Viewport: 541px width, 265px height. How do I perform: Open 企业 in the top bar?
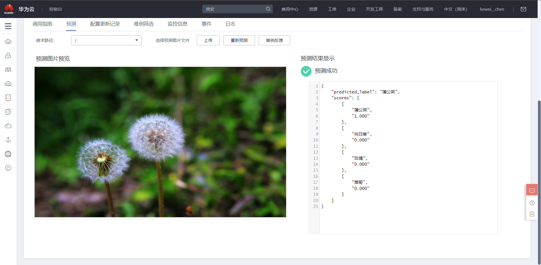pos(351,9)
